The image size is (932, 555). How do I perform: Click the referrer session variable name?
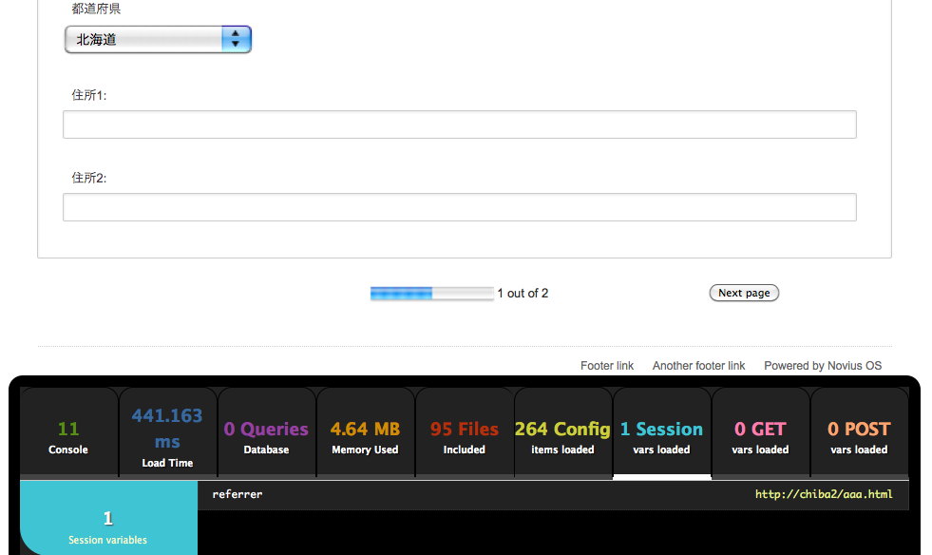click(x=238, y=494)
